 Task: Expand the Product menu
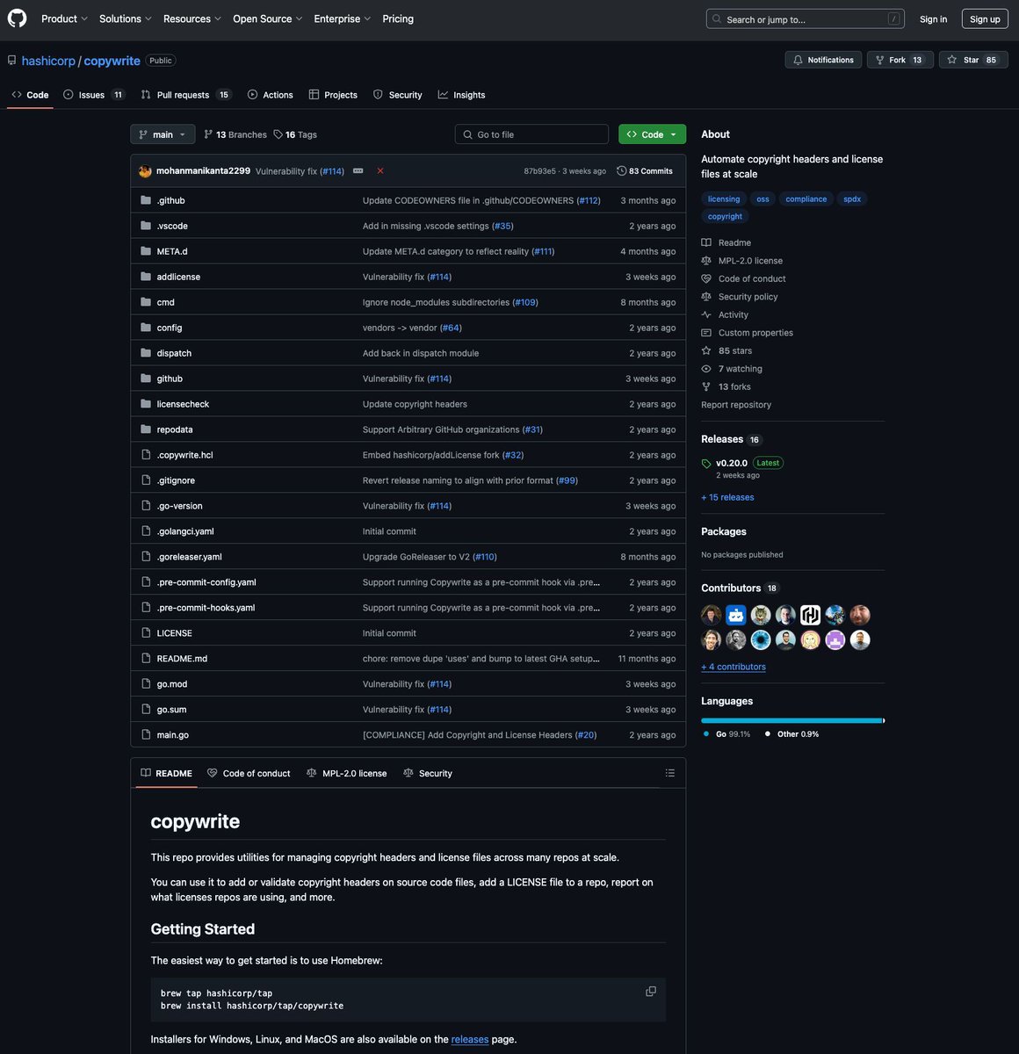[x=64, y=18]
